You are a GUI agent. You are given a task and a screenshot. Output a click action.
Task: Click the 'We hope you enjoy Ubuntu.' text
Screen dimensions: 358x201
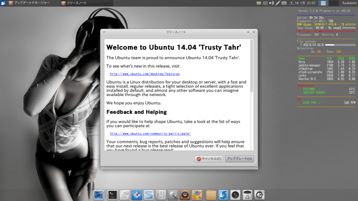tap(134, 103)
